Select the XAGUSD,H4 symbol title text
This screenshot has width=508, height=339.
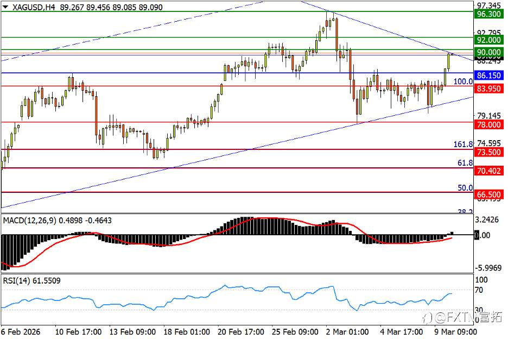34,7
